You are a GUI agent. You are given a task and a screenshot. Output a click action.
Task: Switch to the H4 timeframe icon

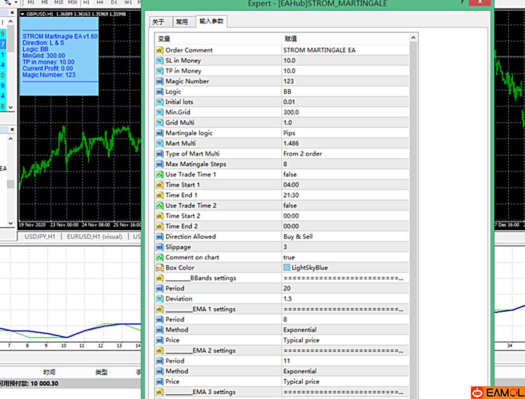click(100, 2)
